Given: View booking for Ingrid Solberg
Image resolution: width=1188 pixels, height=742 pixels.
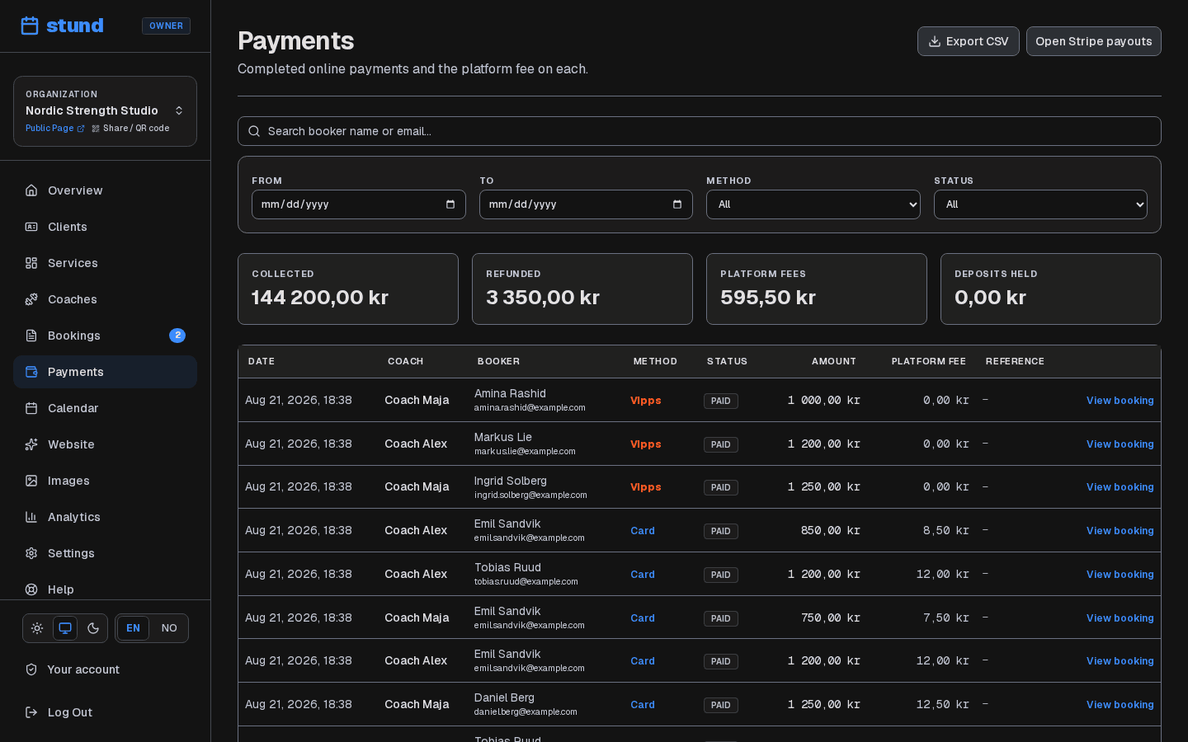Looking at the screenshot, I should click(1120, 487).
